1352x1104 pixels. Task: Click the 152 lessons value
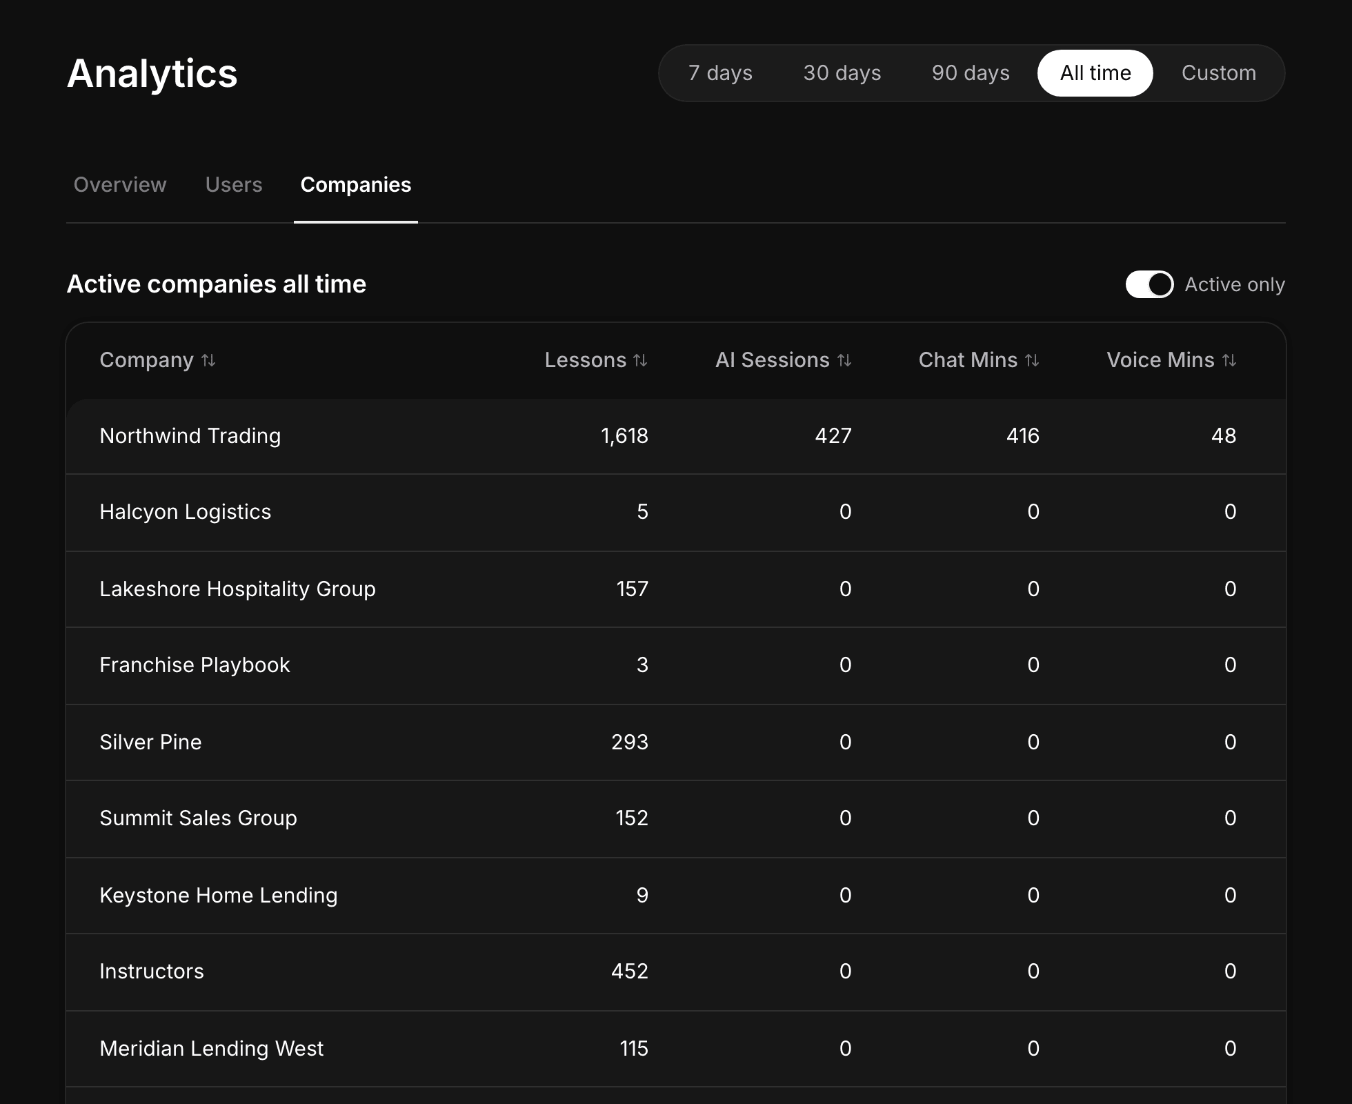pos(632,818)
